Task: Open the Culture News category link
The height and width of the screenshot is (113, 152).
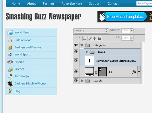Action: coord(23,40)
